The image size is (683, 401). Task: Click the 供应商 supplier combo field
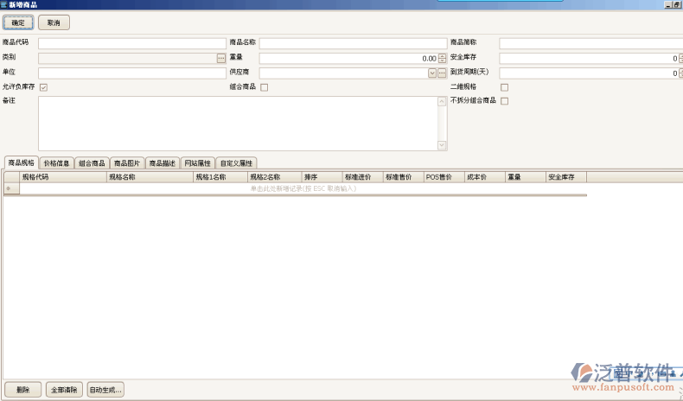pyautogui.click(x=344, y=73)
